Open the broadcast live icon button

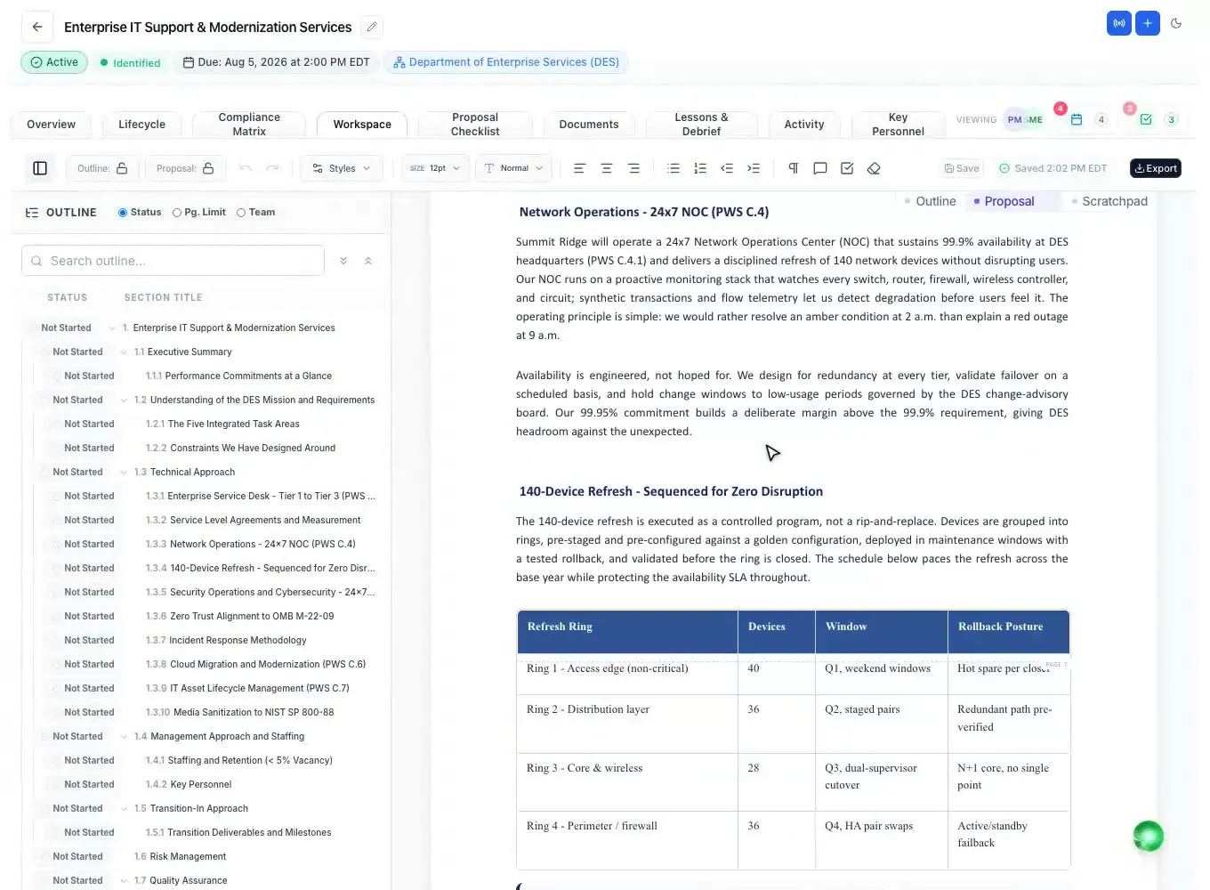point(1119,23)
